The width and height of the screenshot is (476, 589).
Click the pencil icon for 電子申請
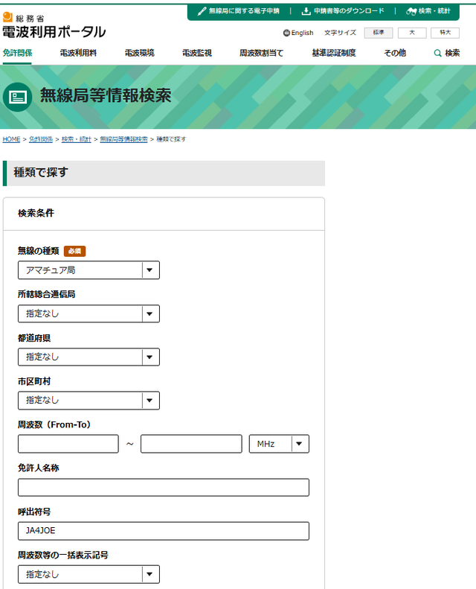(x=202, y=11)
